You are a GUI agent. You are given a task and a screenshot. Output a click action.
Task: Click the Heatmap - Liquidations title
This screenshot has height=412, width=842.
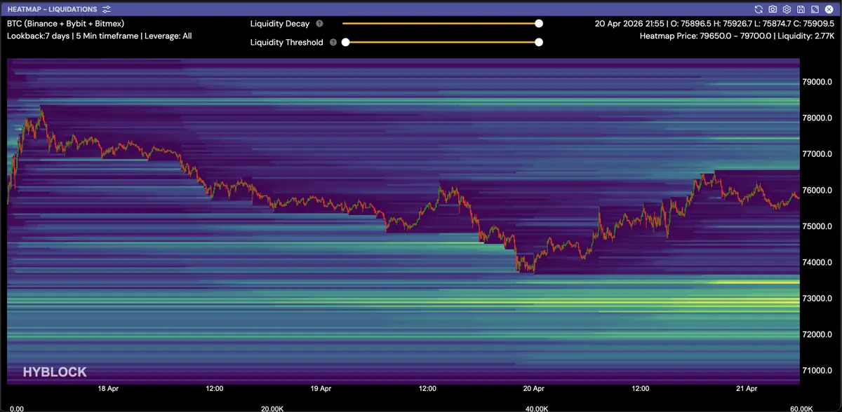[x=52, y=9]
